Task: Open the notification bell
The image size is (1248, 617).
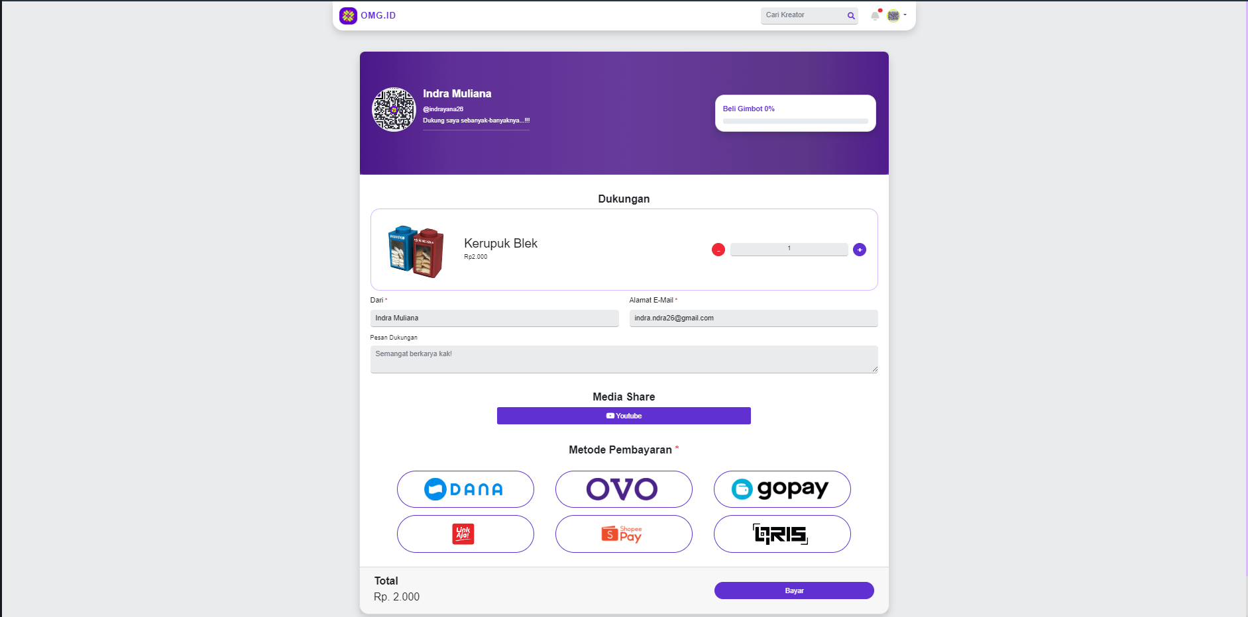Action: click(x=876, y=15)
